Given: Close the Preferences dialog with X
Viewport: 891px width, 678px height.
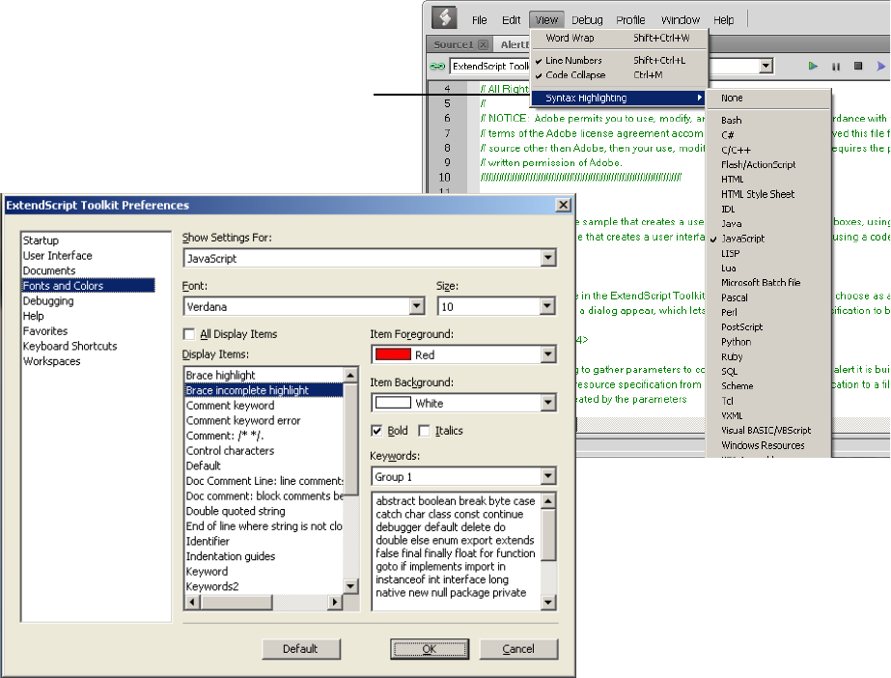Looking at the screenshot, I should pyautogui.click(x=563, y=205).
